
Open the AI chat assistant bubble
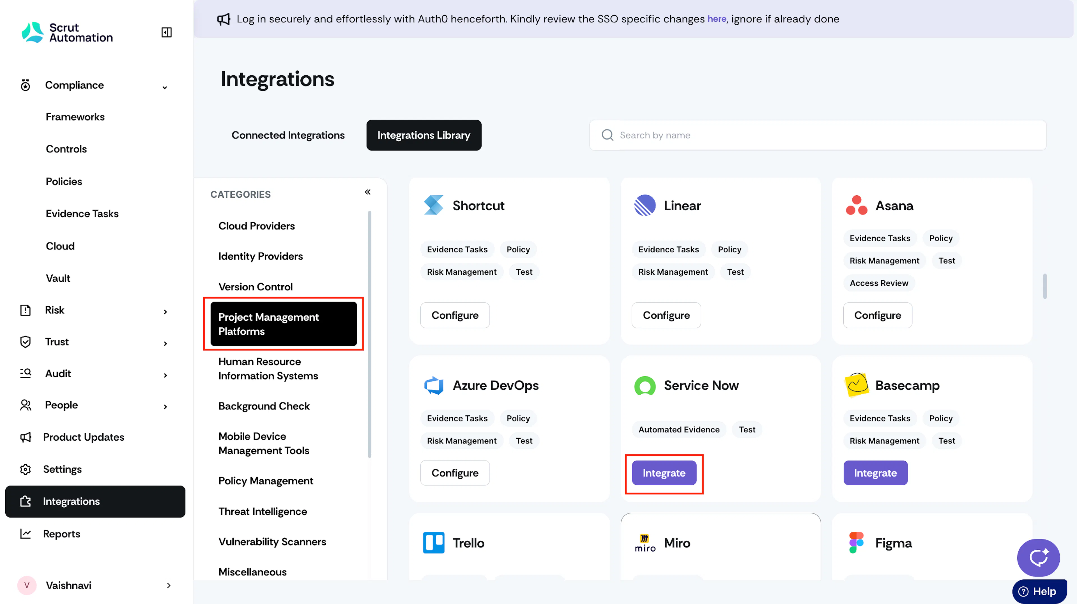click(x=1038, y=557)
